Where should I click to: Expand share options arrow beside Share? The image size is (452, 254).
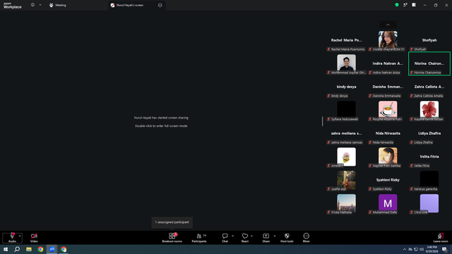(x=275, y=236)
